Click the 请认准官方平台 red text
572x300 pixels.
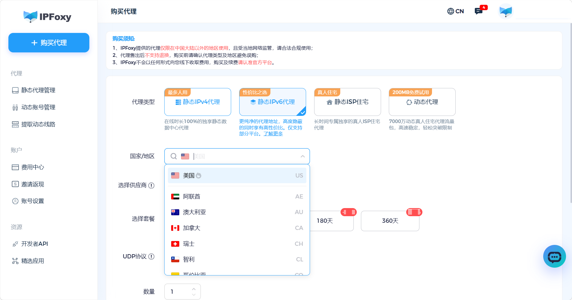coord(255,62)
